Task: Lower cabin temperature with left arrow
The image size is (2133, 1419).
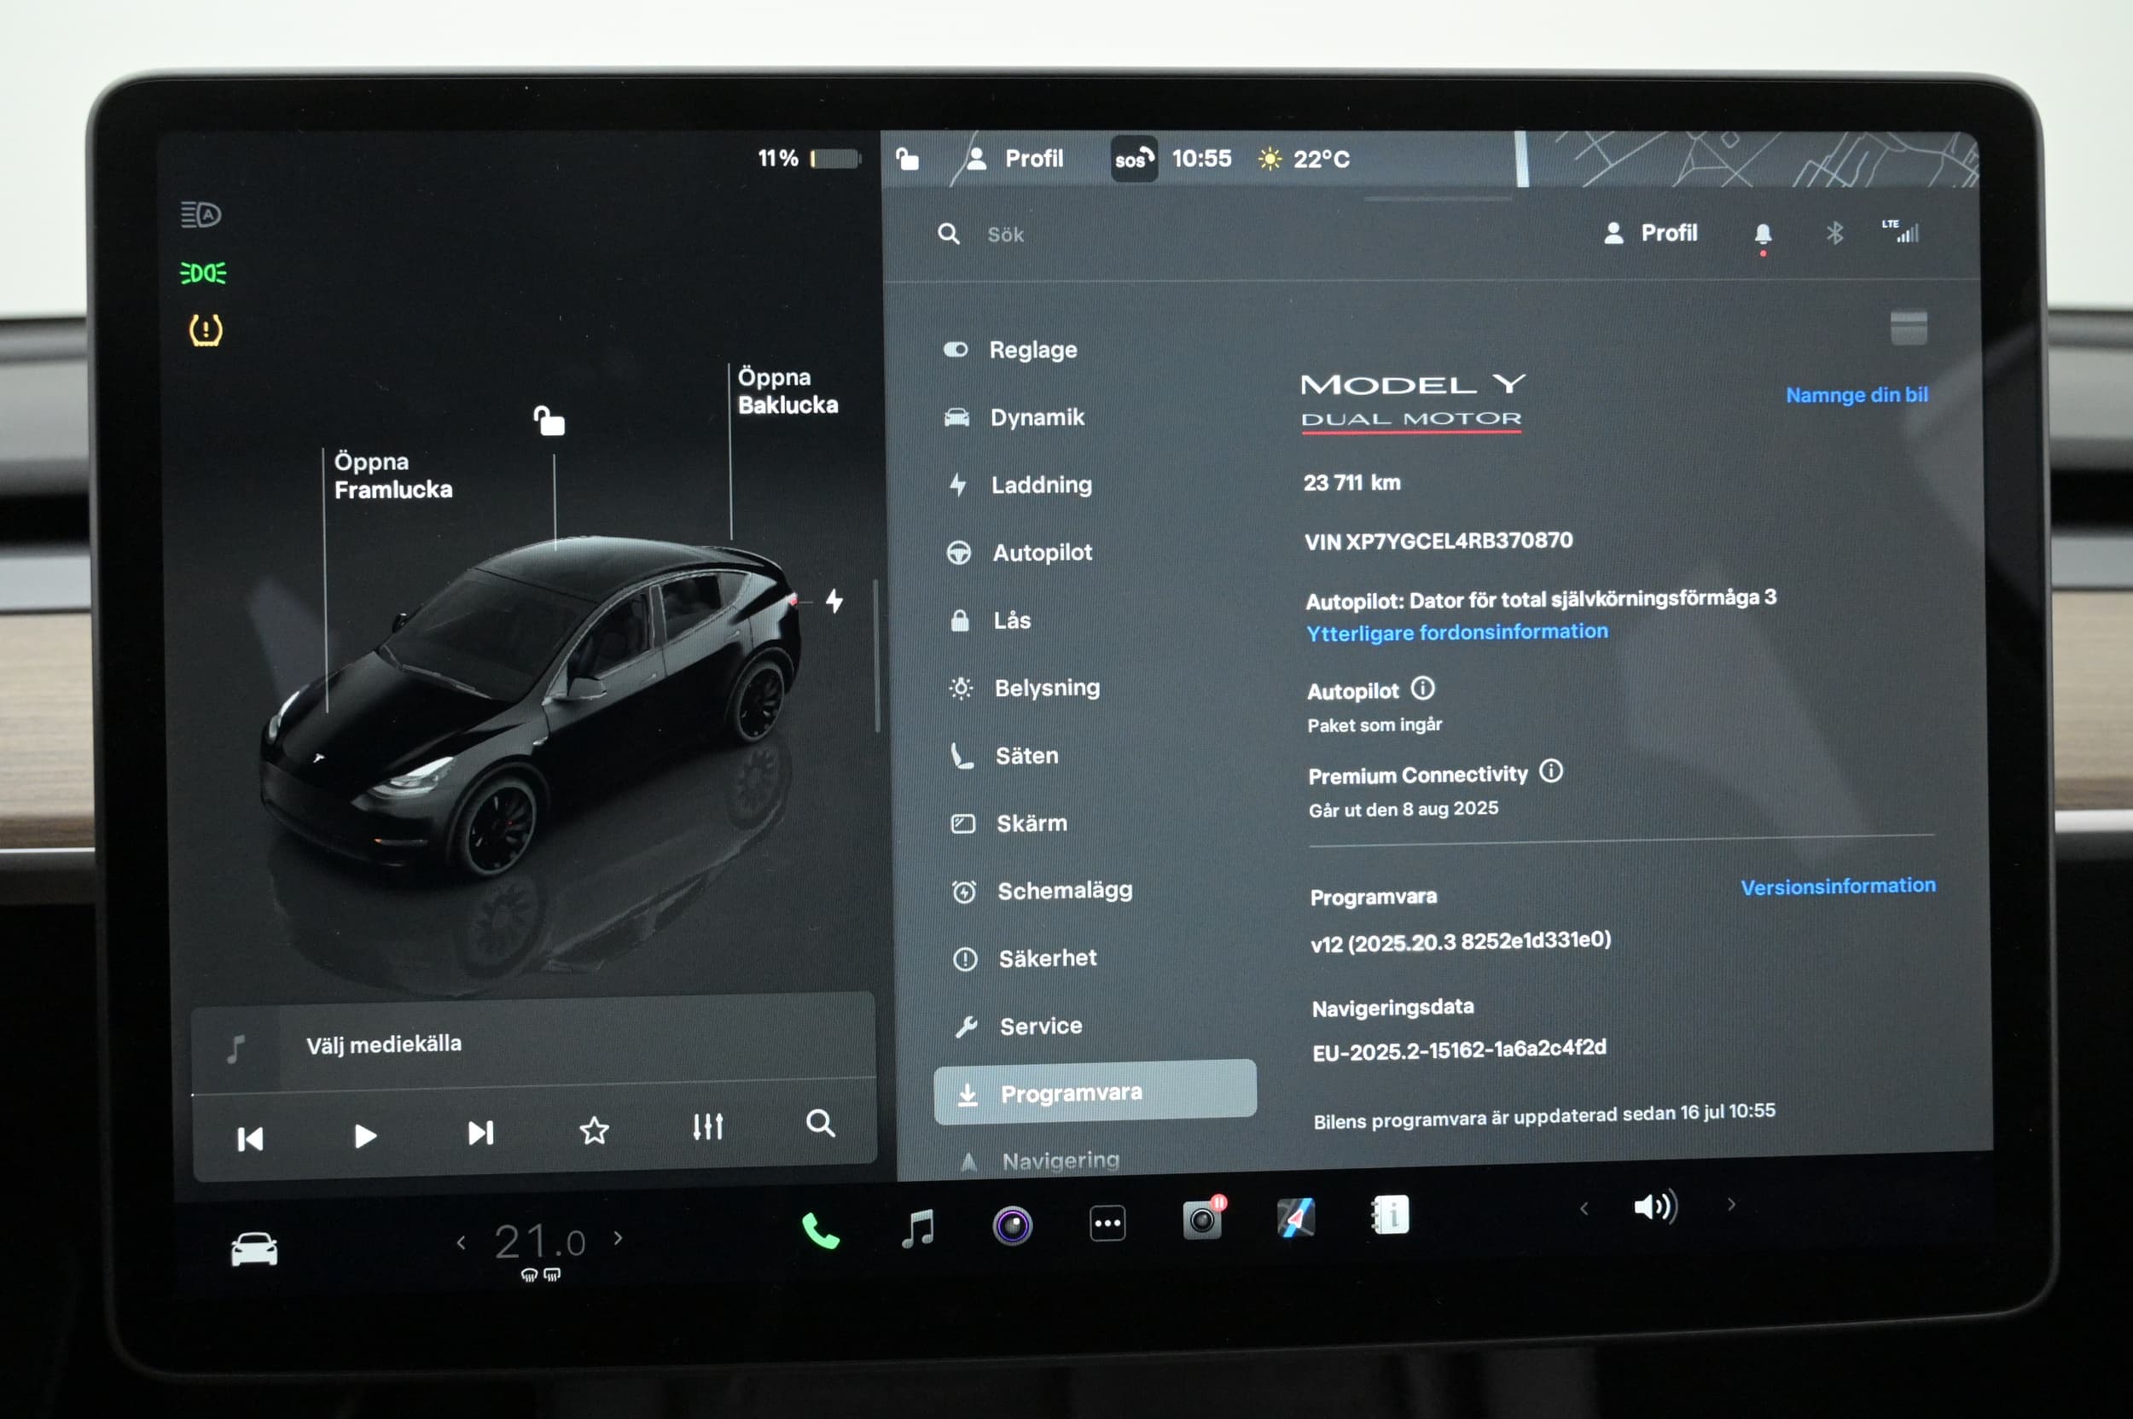Action: pos(462,1242)
